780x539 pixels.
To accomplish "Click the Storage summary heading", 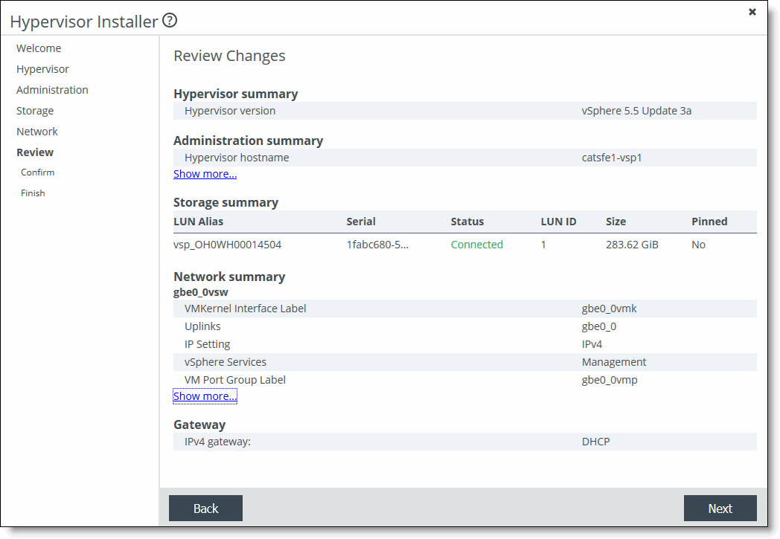I will tap(226, 202).
